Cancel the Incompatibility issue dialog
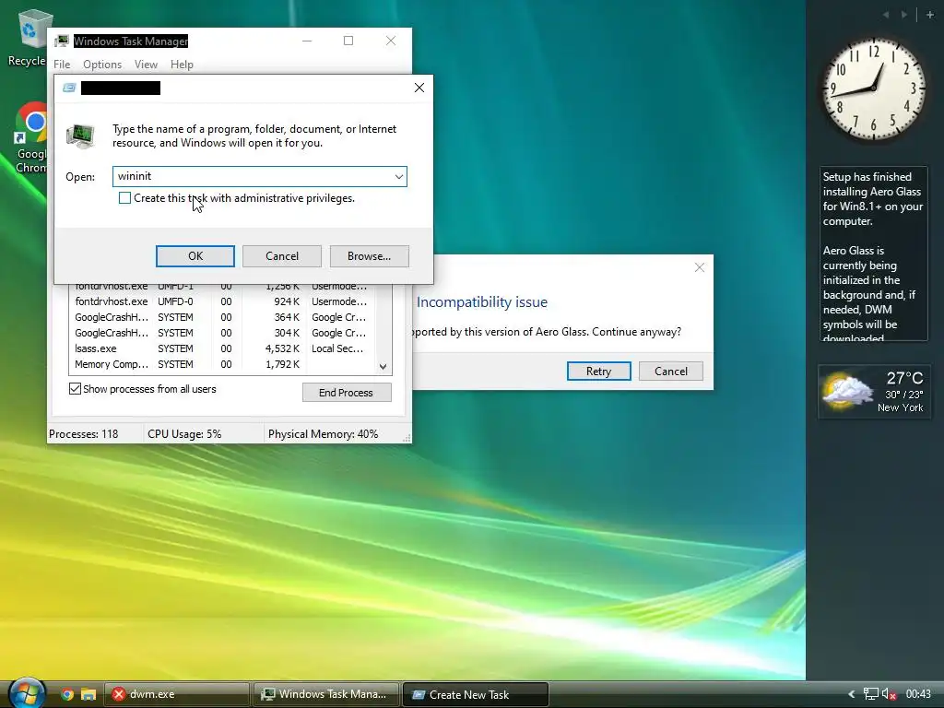Image resolution: width=944 pixels, height=708 pixels. click(671, 372)
